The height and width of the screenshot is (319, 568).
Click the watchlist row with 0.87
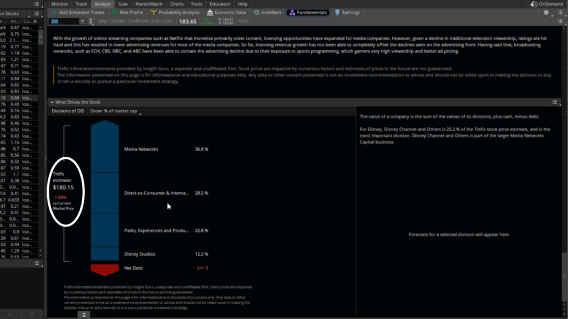19,28
